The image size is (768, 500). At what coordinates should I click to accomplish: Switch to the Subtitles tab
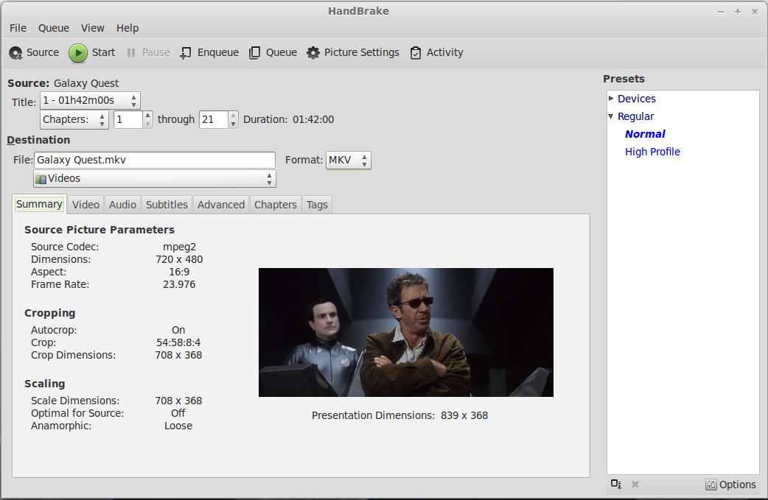[x=167, y=205]
